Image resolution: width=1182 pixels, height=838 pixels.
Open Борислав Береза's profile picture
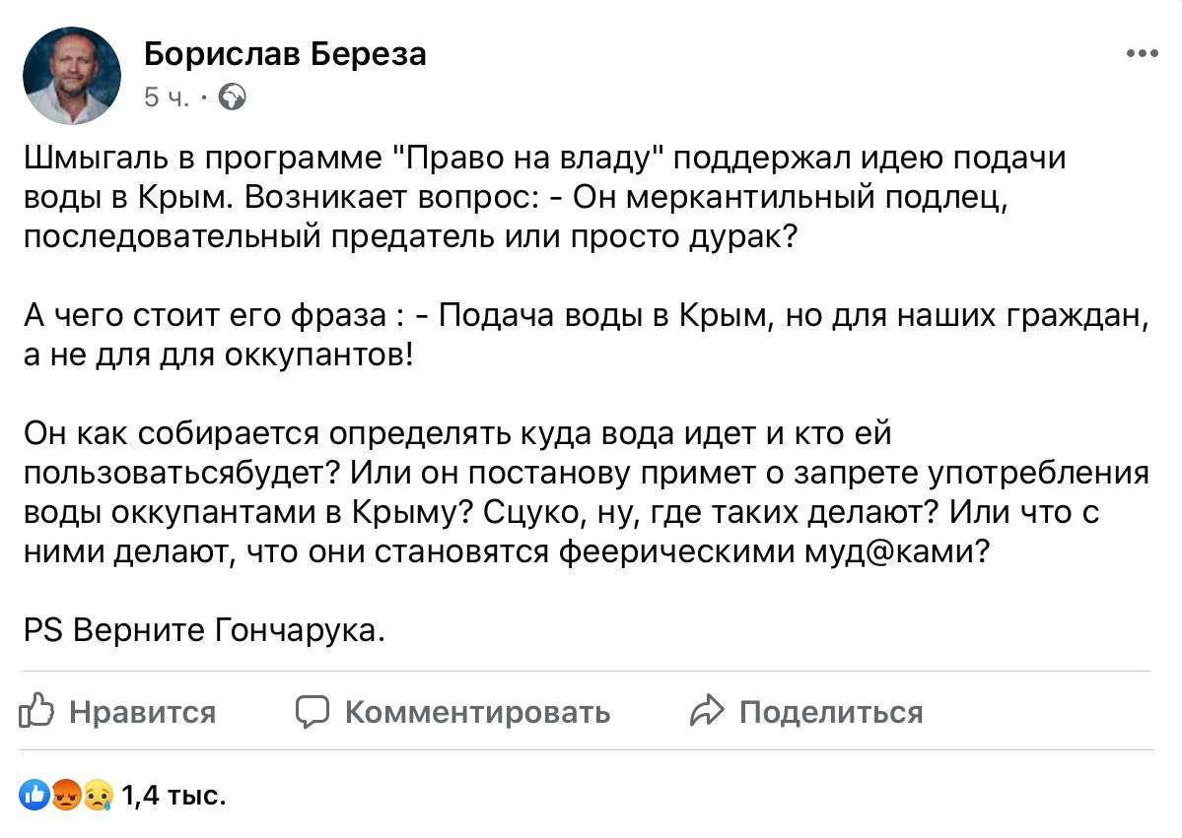pos(72,75)
